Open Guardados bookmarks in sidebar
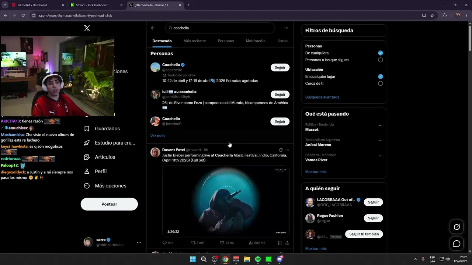Viewport: 472px width, 265px height. 102,128
